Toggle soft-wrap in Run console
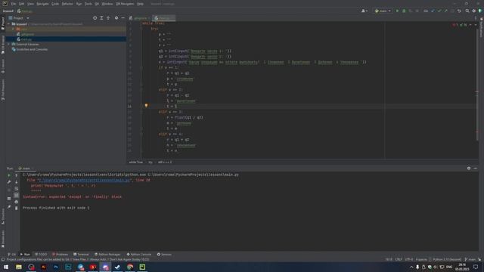 pos(17,188)
